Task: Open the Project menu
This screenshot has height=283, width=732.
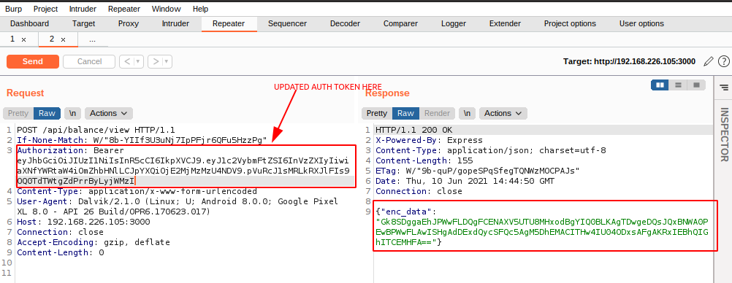Action: [x=46, y=9]
